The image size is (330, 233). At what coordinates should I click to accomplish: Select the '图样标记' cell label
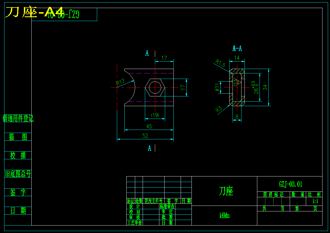click(273, 194)
